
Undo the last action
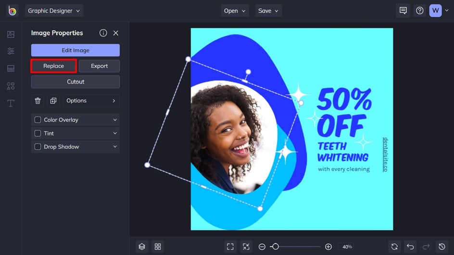[x=410, y=247]
